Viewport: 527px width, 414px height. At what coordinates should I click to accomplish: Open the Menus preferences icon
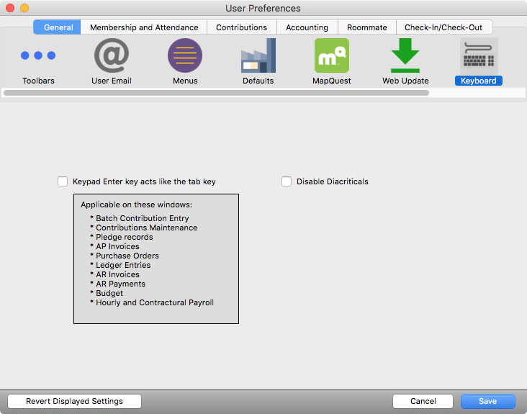[185, 56]
